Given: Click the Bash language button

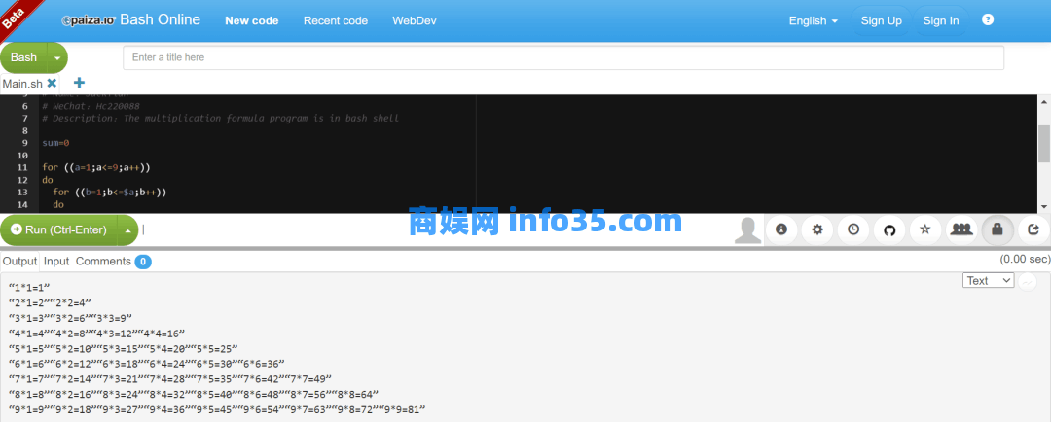Looking at the screenshot, I should pyautogui.click(x=24, y=57).
